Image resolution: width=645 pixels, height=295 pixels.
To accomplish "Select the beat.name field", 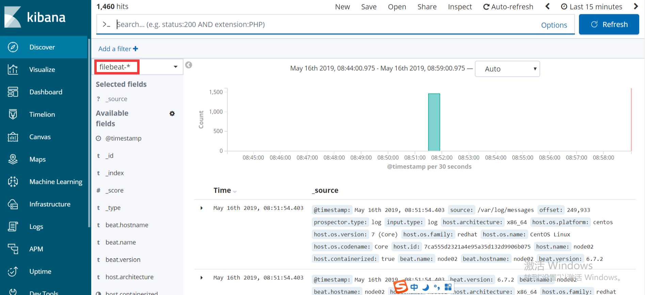I will 121,242.
